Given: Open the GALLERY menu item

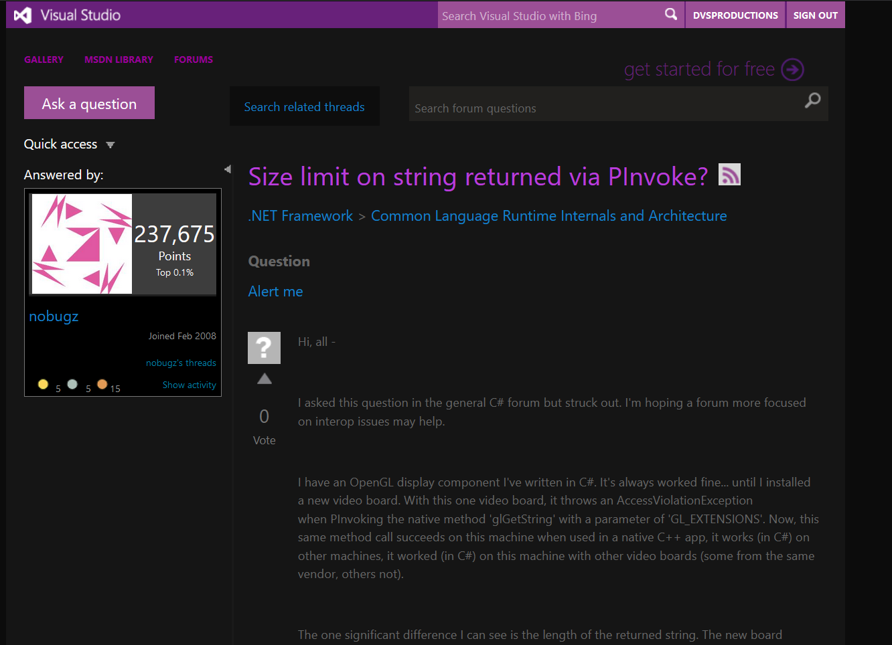Looking at the screenshot, I should (44, 60).
